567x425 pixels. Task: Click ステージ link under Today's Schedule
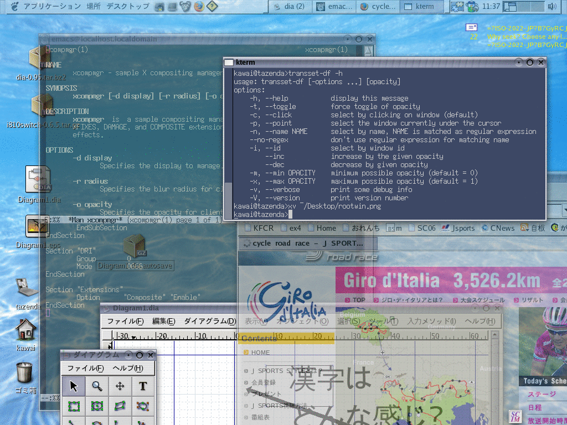click(542, 394)
